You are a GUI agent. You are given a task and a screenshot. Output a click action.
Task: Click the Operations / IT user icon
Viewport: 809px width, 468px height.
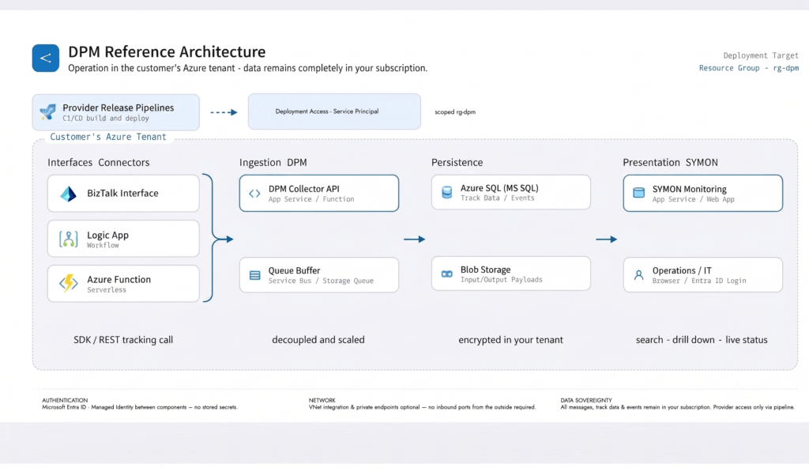coord(638,275)
